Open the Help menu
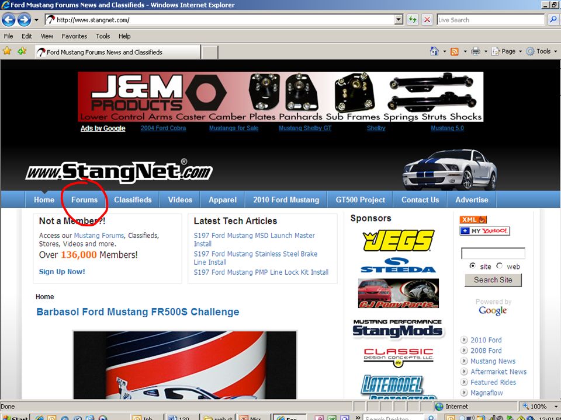Viewport: 561px width, 420px height. (x=124, y=36)
